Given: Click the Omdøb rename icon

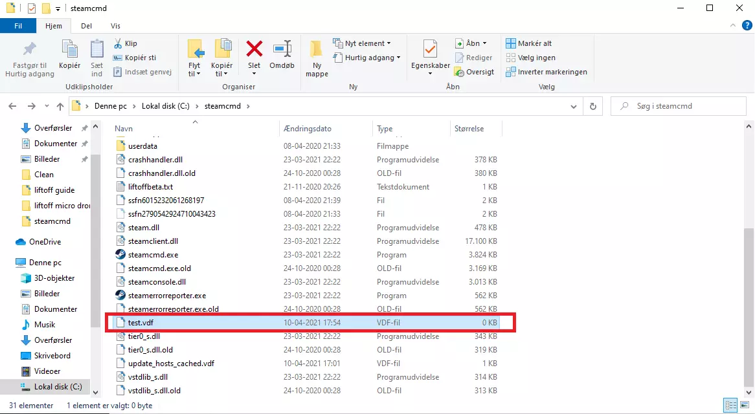Looking at the screenshot, I should (282, 49).
